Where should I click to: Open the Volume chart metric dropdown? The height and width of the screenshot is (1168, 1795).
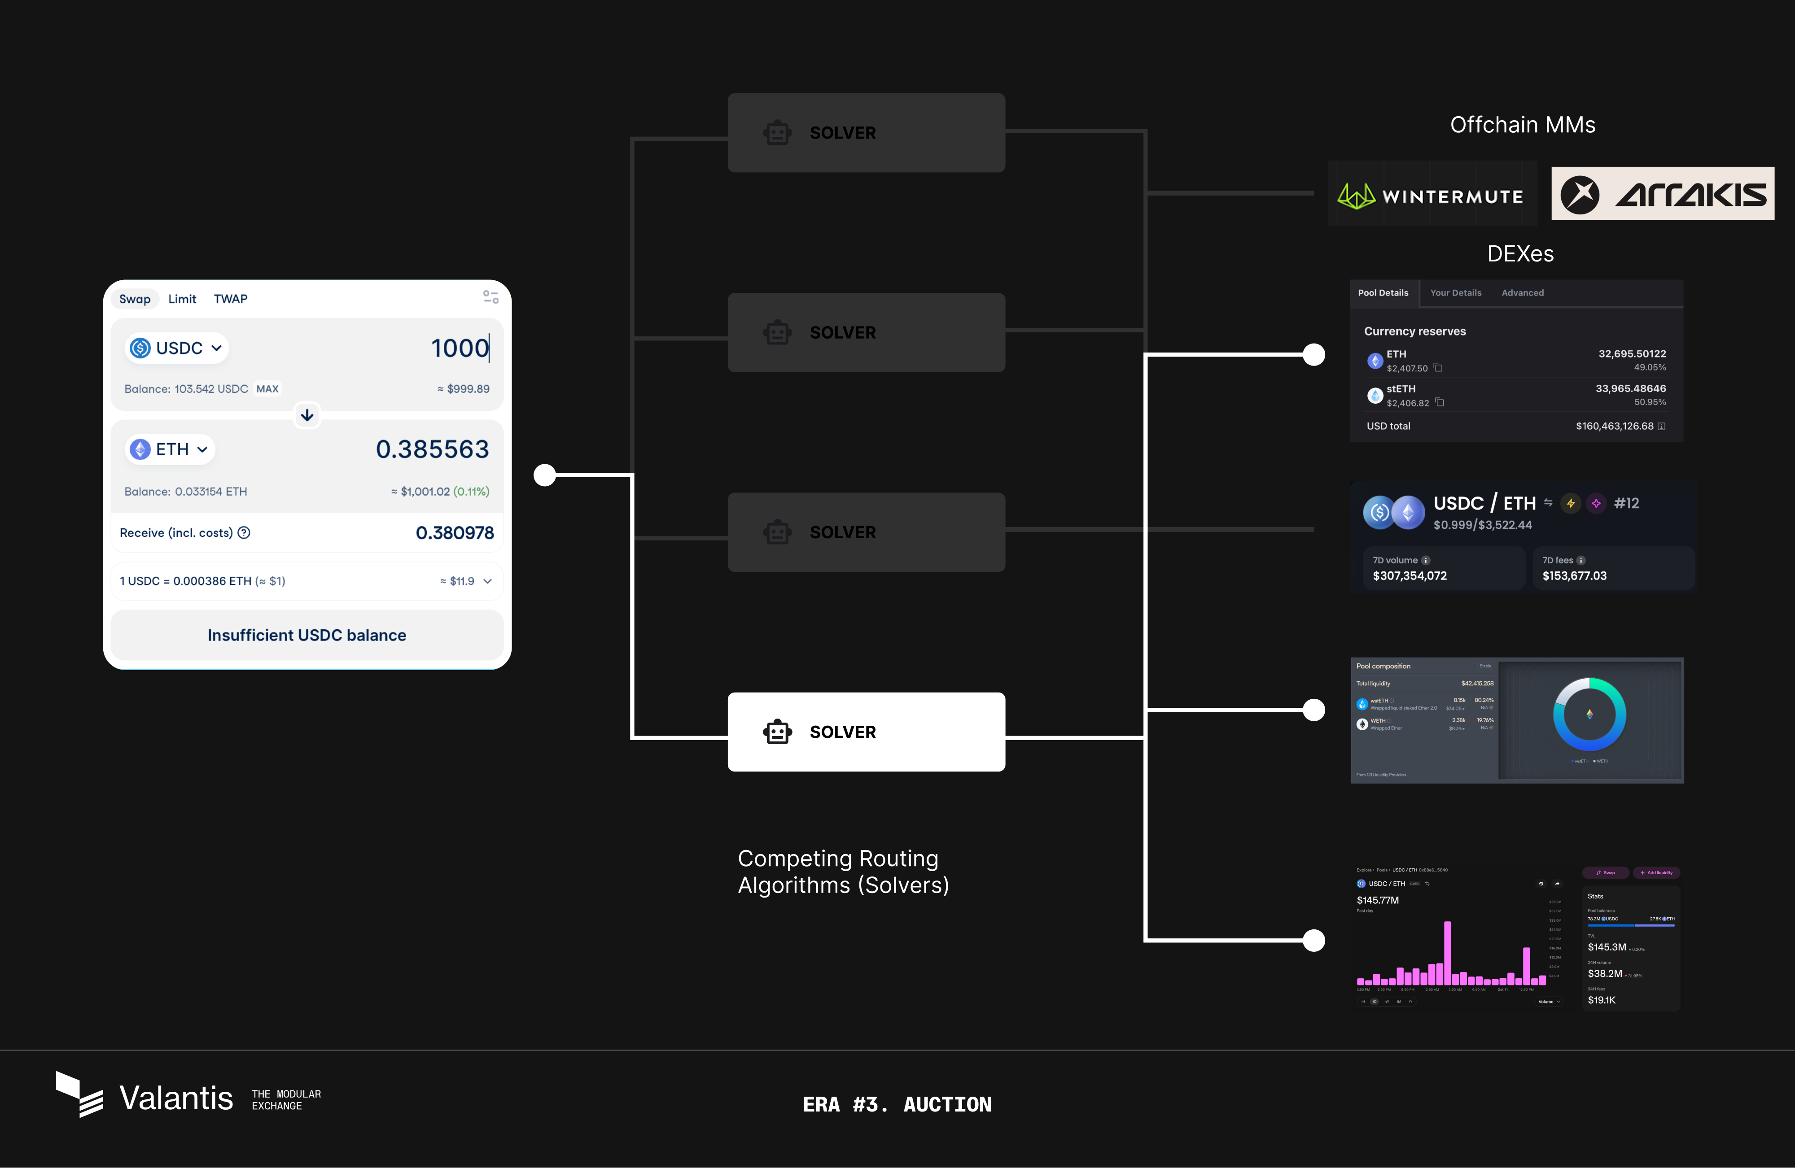pos(1549,1001)
